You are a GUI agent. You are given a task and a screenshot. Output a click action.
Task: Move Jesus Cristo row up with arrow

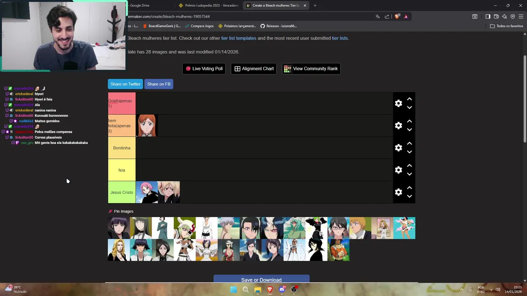409,188
